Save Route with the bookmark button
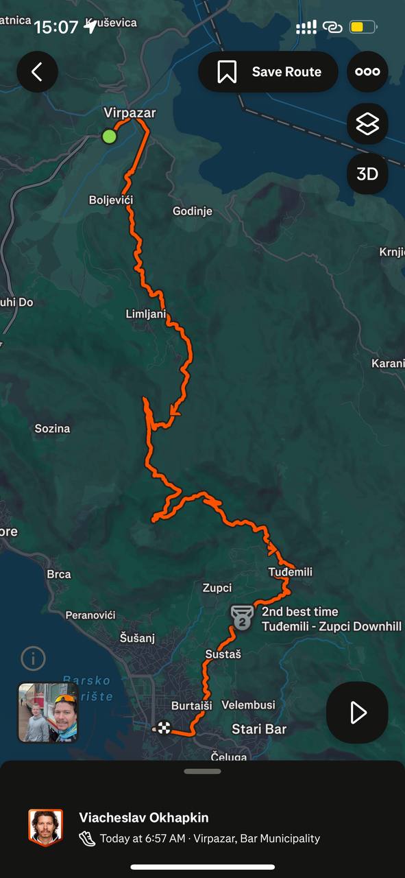 tap(269, 71)
